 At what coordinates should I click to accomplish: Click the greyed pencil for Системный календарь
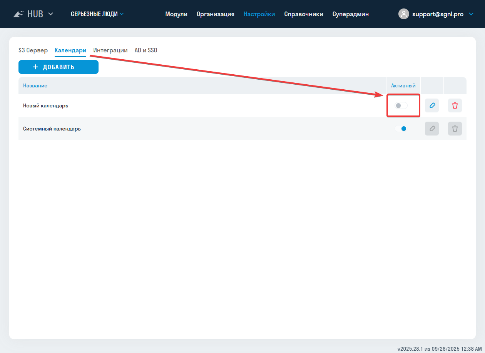(431, 129)
